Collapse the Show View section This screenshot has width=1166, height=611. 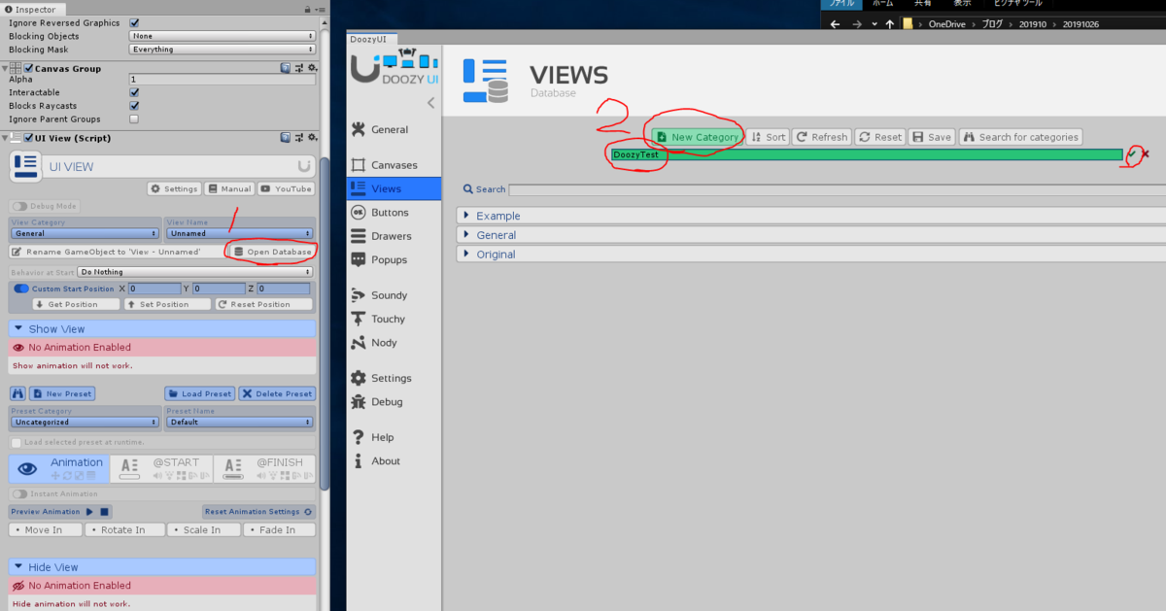point(162,329)
